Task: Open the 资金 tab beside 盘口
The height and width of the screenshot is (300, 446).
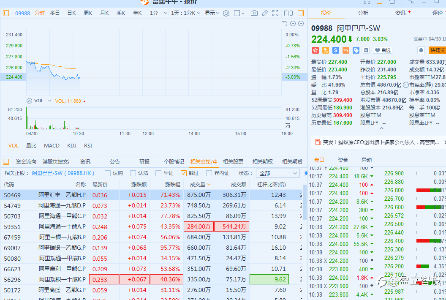Action: (x=343, y=160)
